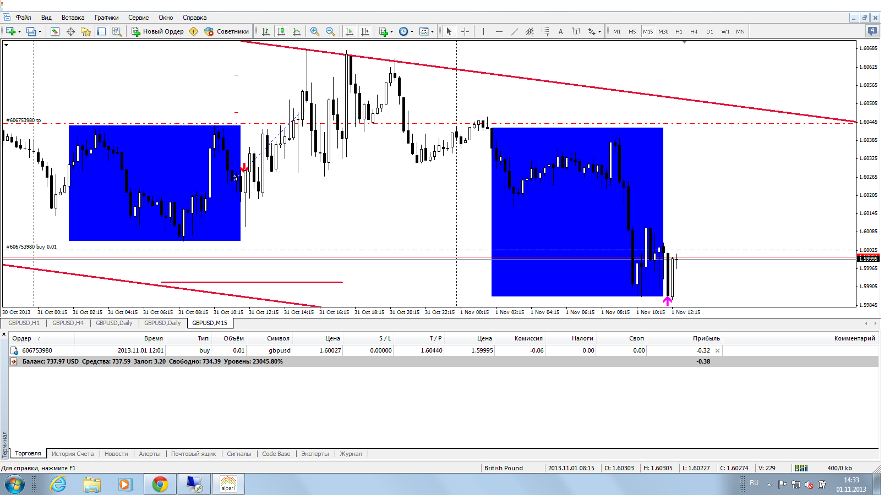Switch timeframe to H4
Image resolution: width=884 pixels, height=495 pixels.
click(694, 31)
